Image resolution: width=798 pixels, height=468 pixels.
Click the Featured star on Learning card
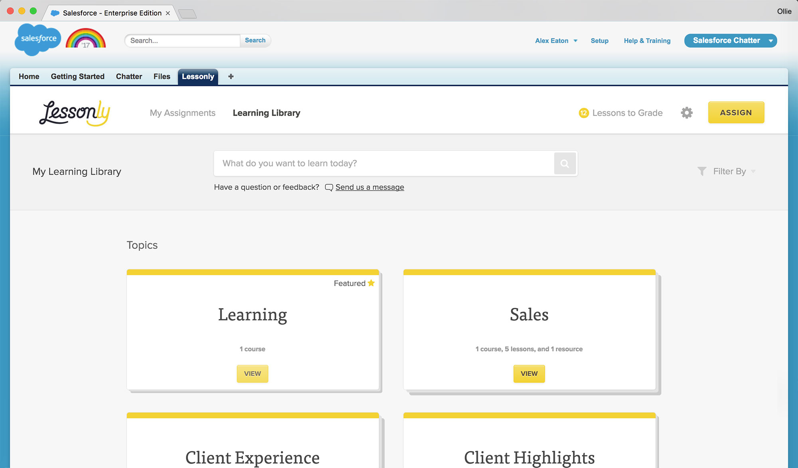pos(371,283)
